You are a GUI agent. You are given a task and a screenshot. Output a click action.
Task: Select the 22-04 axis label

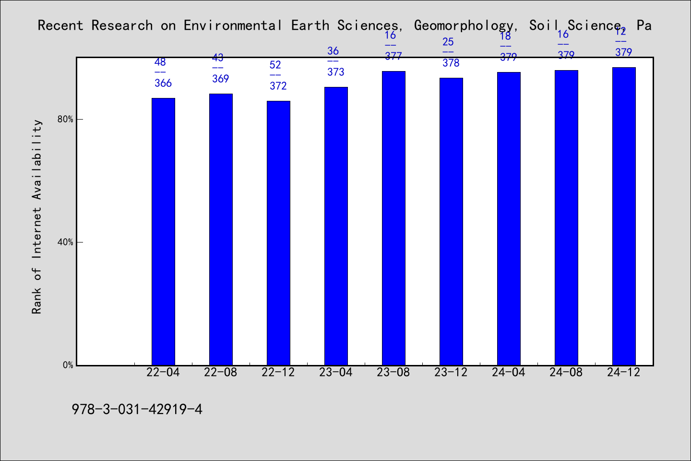pyautogui.click(x=163, y=372)
